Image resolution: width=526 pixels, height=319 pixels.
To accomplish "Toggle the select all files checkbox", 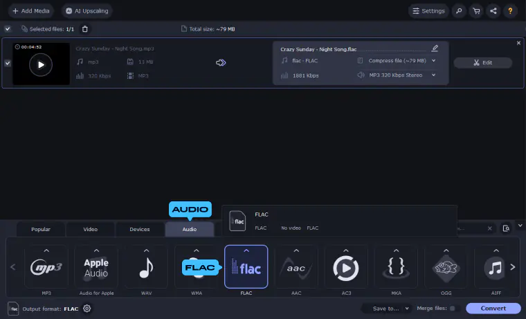I will 8,29.
